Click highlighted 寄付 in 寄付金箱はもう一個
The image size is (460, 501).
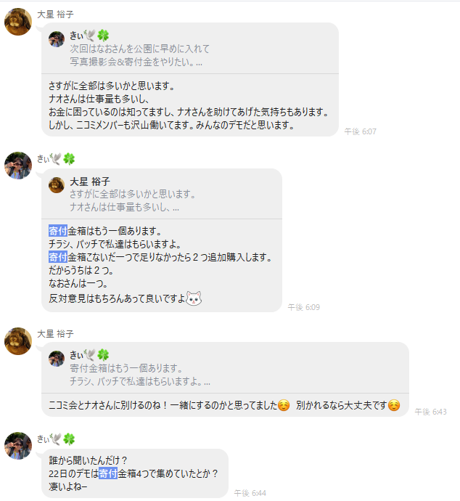pyautogui.click(x=58, y=231)
